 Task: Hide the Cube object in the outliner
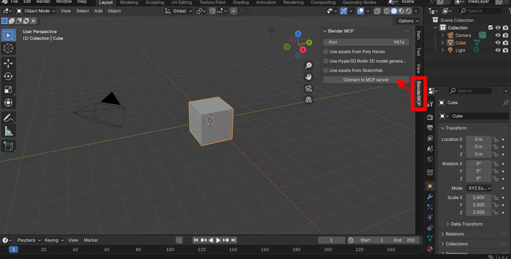(x=497, y=42)
